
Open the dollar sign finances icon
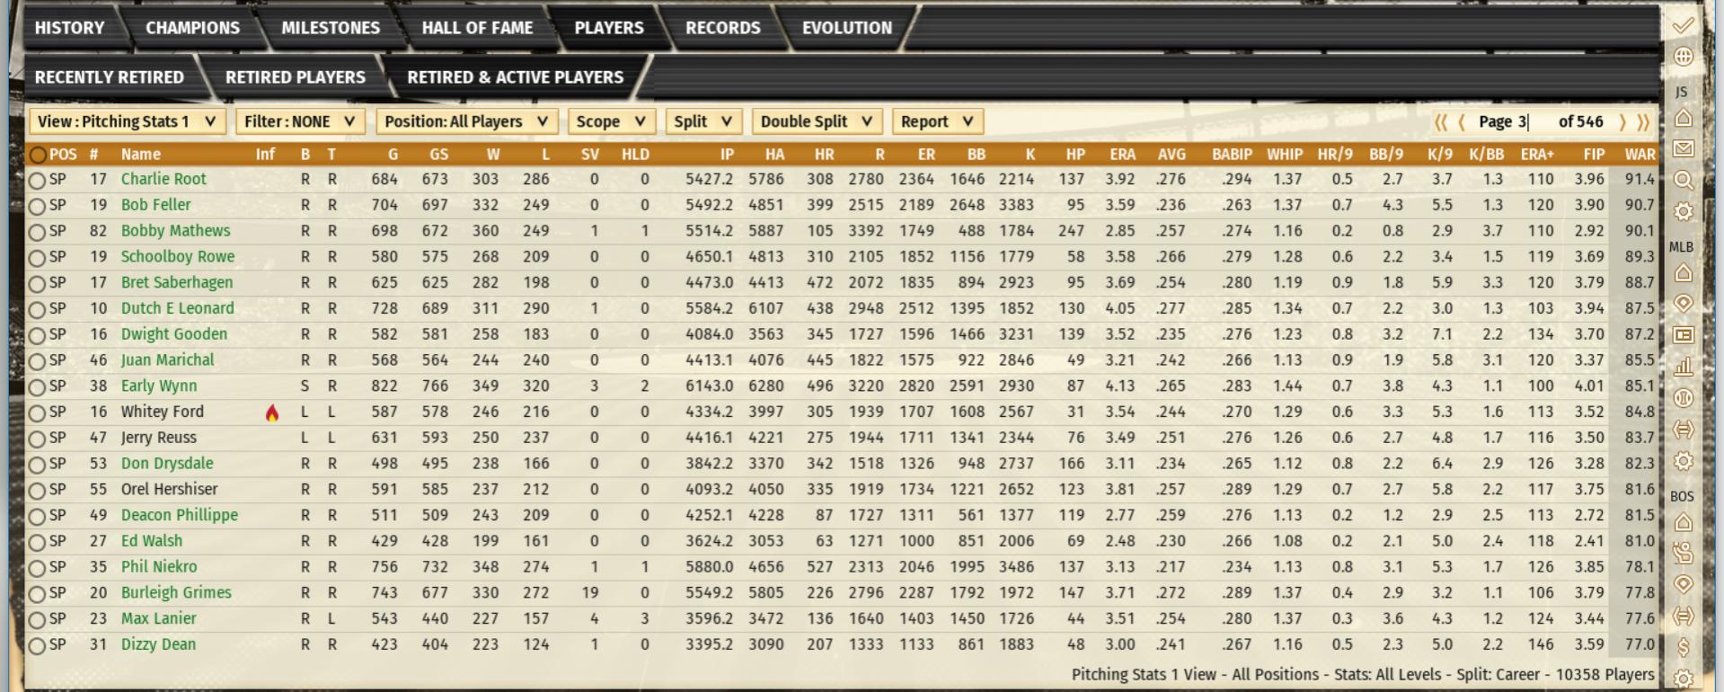tap(1683, 647)
